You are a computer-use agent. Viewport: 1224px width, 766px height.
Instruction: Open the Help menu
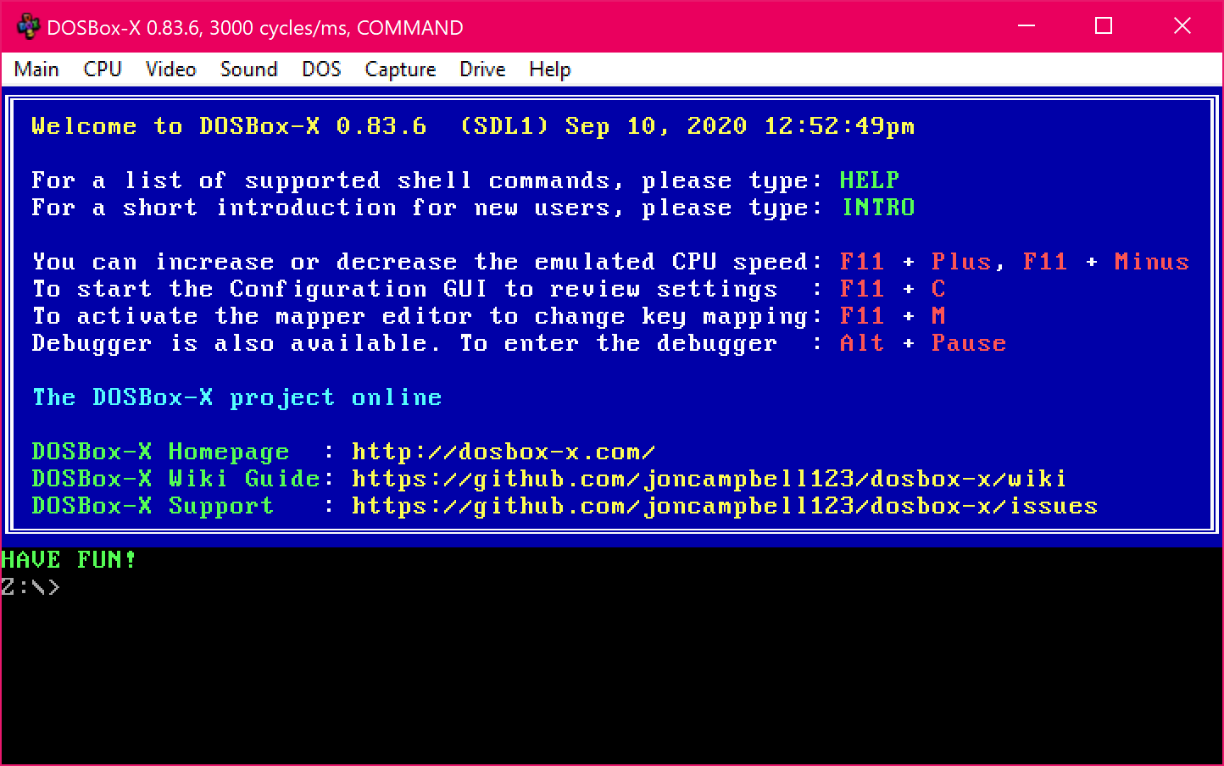pos(549,69)
